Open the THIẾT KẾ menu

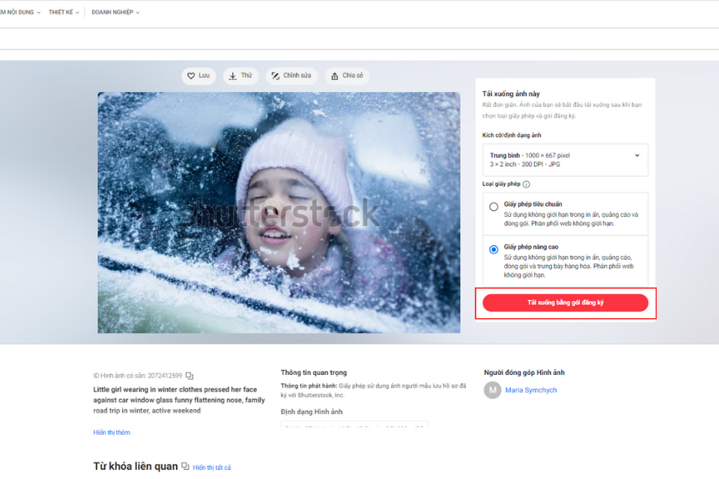pos(64,11)
